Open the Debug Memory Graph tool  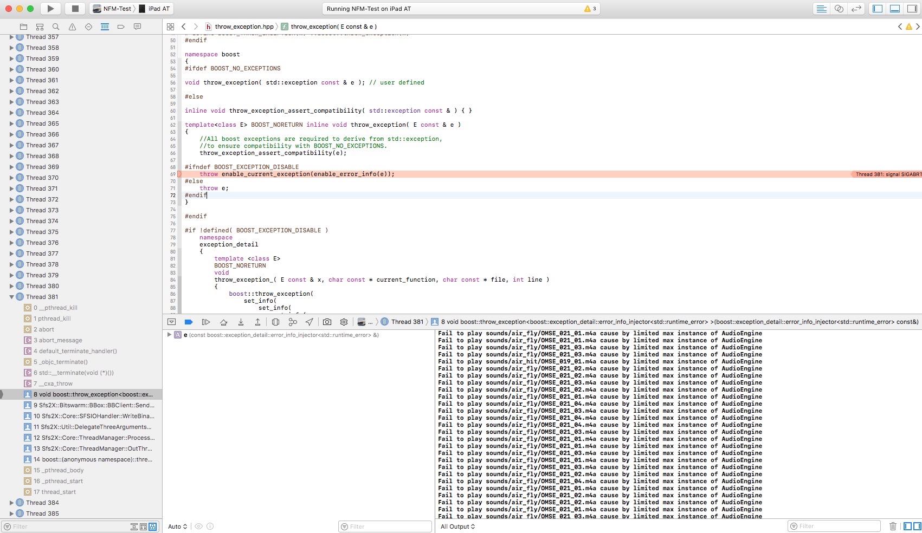point(293,322)
